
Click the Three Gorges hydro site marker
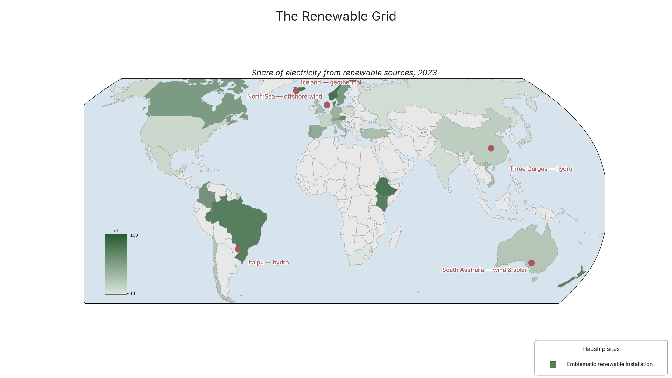coord(491,148)
